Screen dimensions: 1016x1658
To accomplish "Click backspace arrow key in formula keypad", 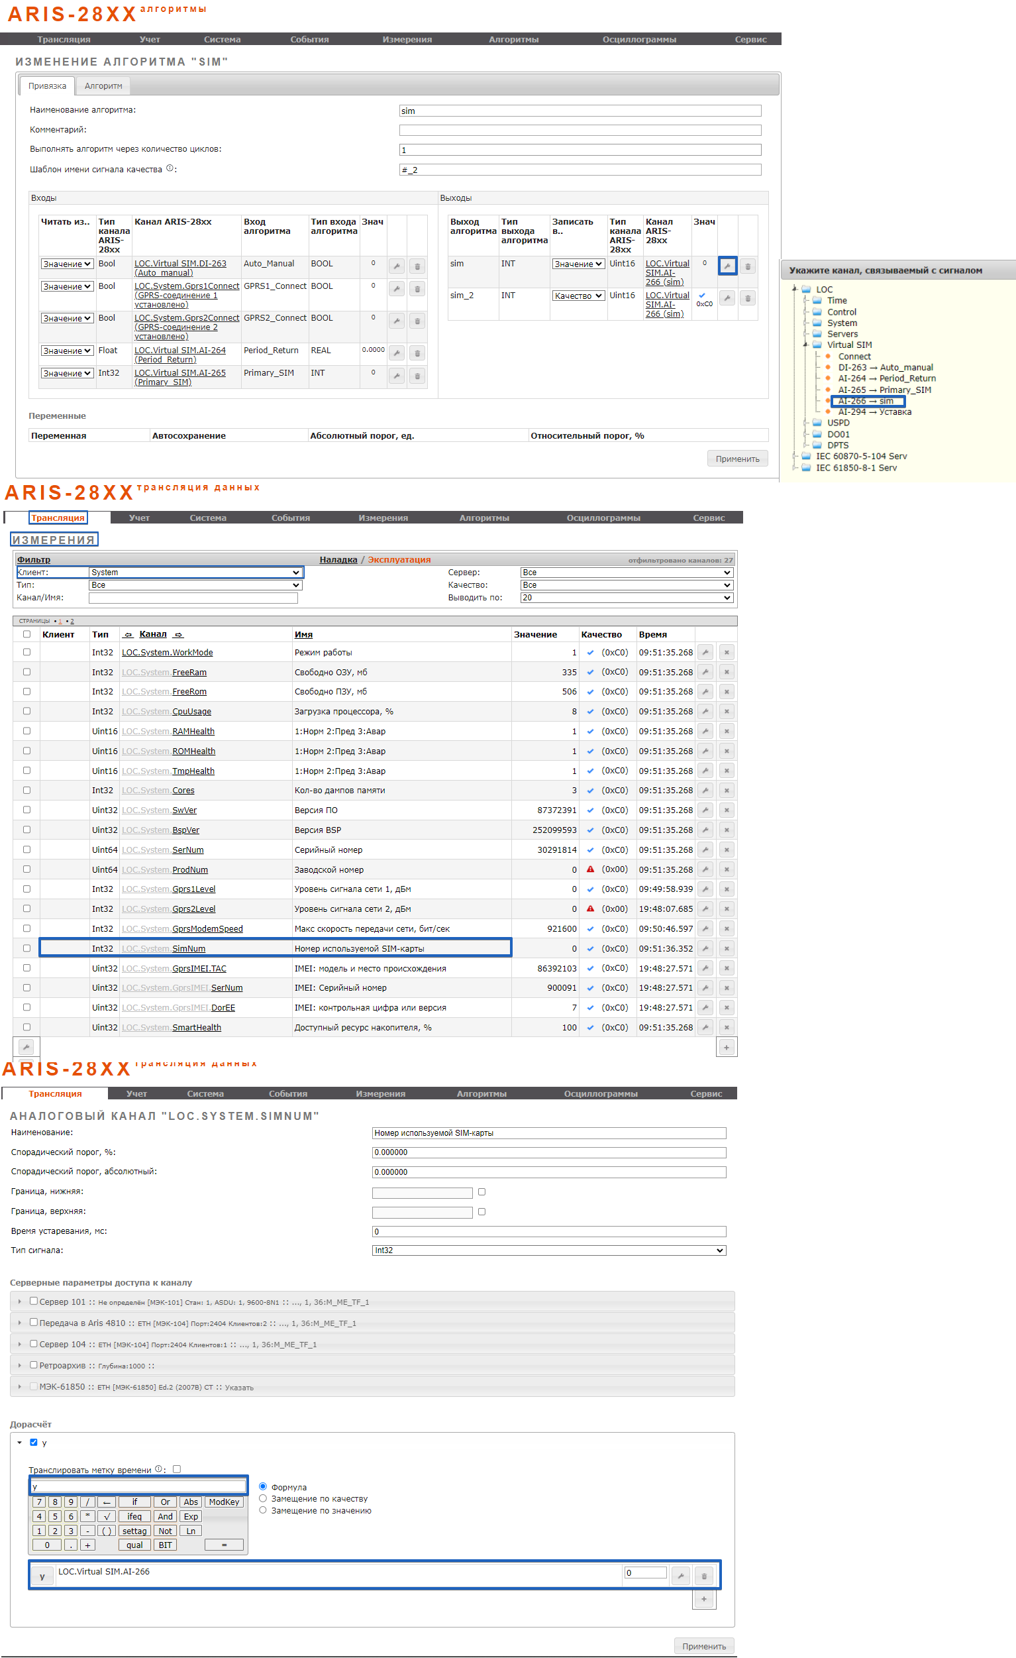I will coord(106,1502).
